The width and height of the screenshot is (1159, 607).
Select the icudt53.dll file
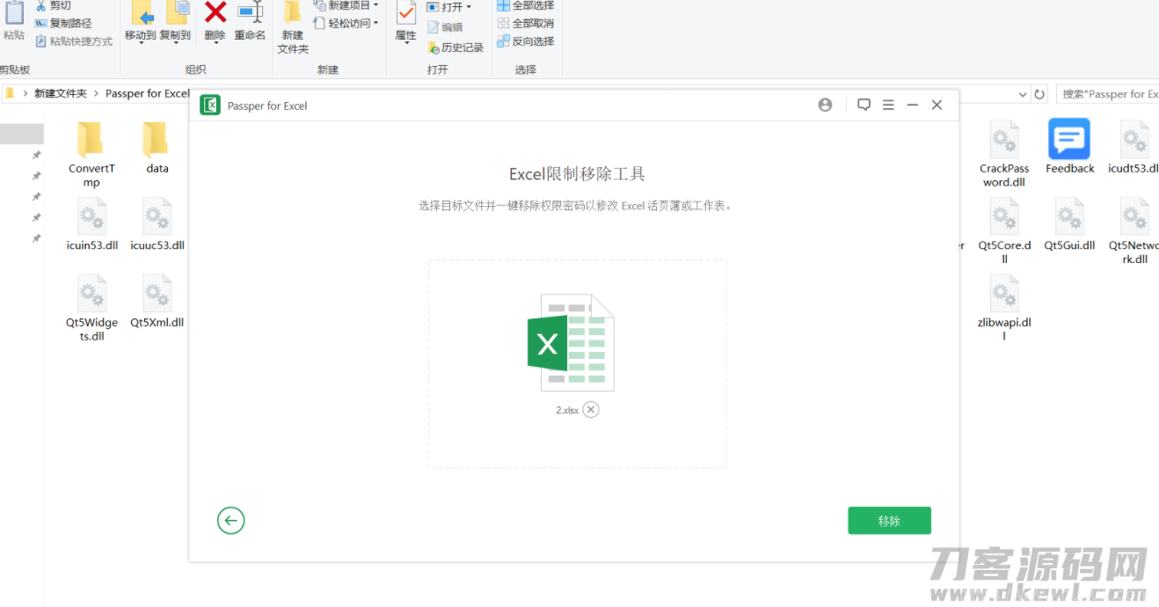pos(1134,148)
